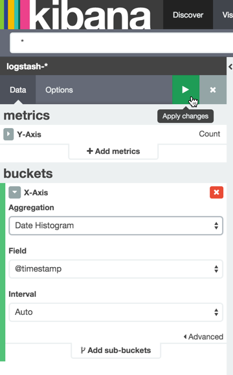Click the query search input field

(122, 43)
